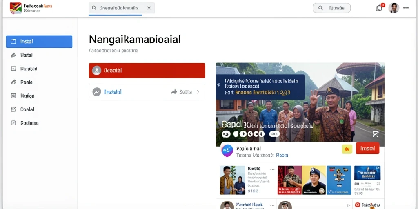Screen dimensions: 418x209
Task: Click the gradient app icon beside Pealra amal
Action: coord(227,151)
